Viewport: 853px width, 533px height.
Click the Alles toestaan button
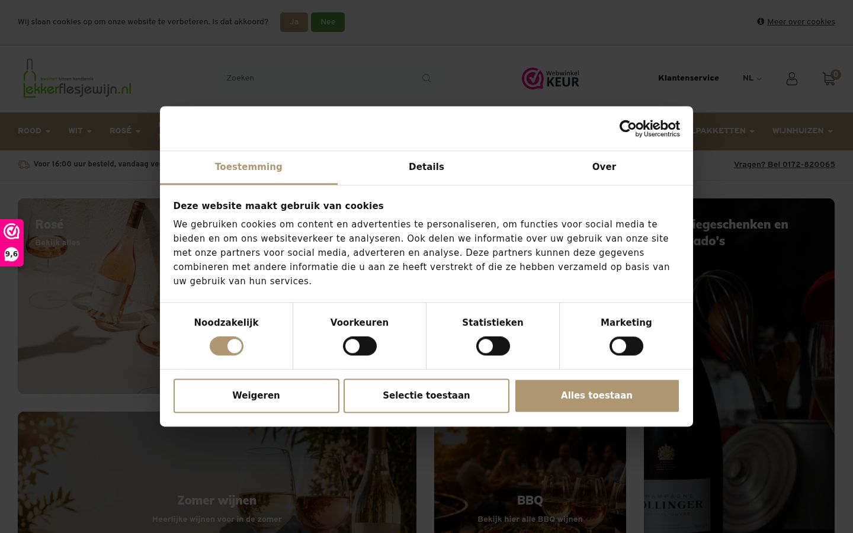point(597,396)
